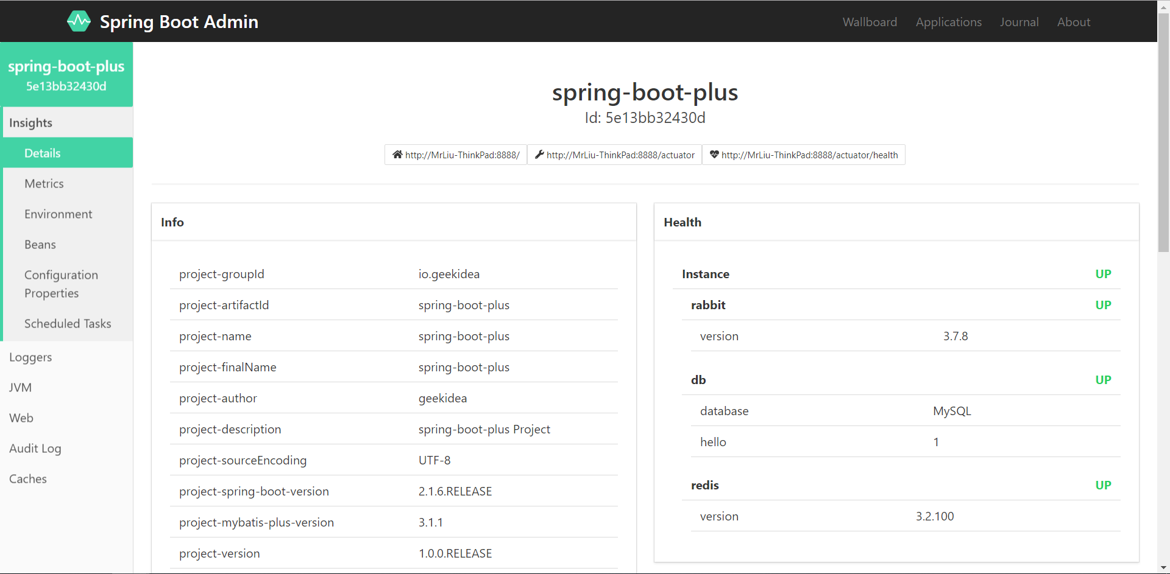Open the actuator endpoint URL link

614,155
